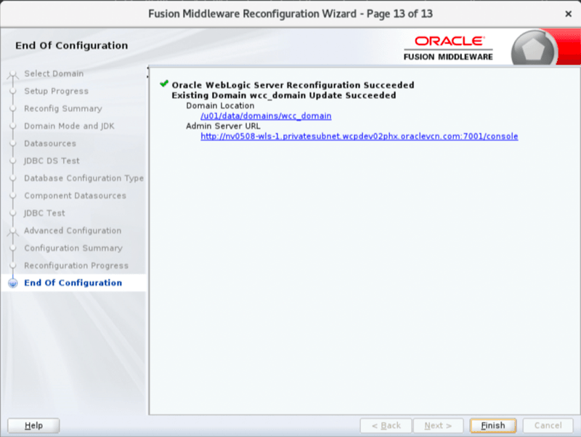Select the Reconfiguration Progress step

pos(76,265)
